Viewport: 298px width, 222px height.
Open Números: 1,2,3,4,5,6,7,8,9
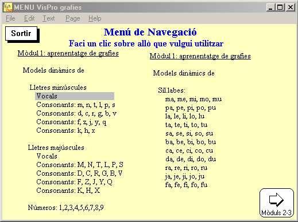tap(66, 208)
